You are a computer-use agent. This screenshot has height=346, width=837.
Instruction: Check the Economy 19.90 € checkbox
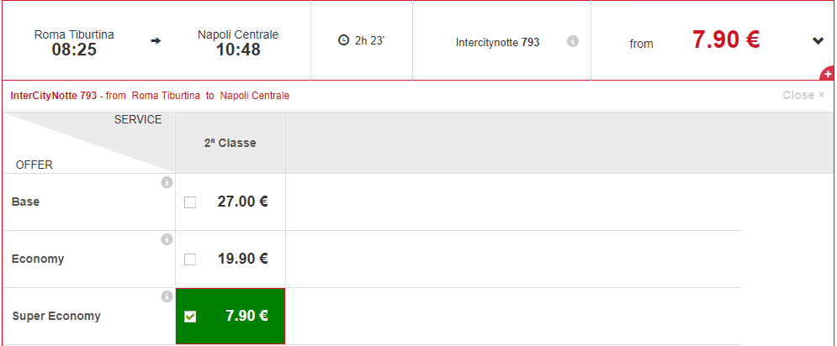point(190,259)
